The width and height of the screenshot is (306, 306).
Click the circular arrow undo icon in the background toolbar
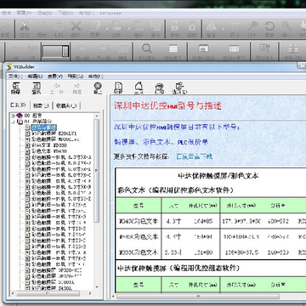269,26
